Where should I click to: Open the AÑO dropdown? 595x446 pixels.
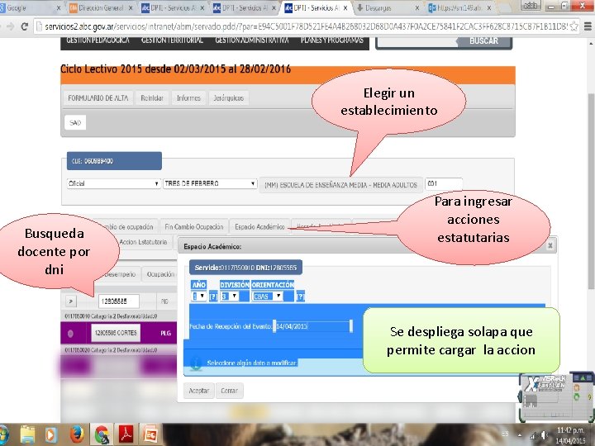(x=199, y=297)
